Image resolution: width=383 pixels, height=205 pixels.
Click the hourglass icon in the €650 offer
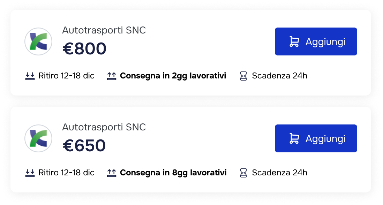243,173
